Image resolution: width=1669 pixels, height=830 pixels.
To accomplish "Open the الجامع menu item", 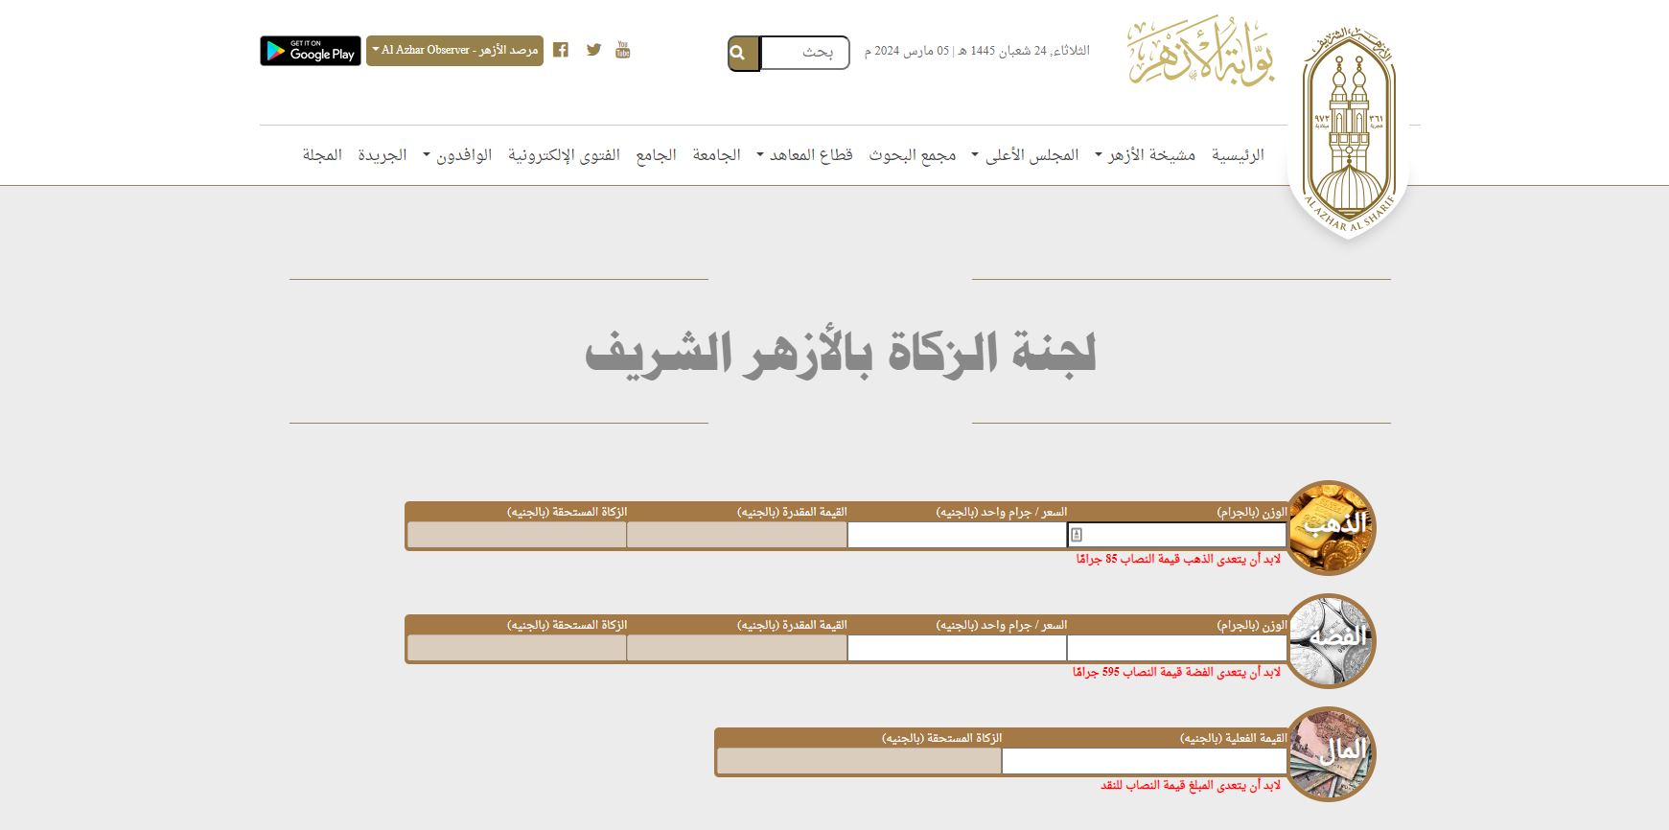I will point(657,154).
